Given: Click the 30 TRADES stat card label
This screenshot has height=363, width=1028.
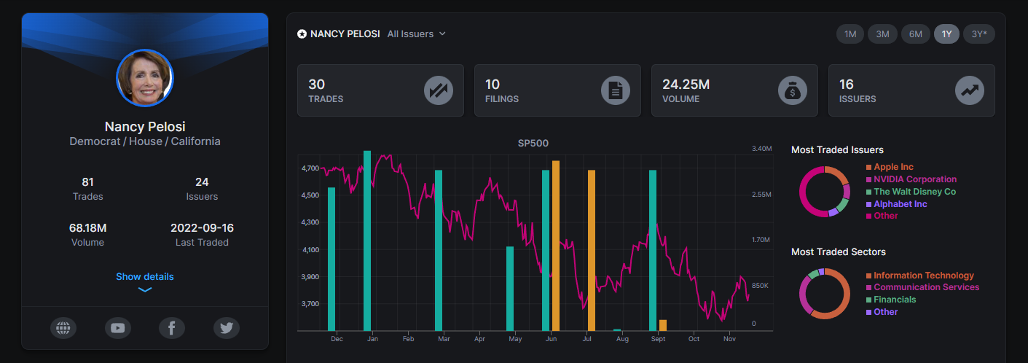Looking at the screenshot, I should 326,99.
